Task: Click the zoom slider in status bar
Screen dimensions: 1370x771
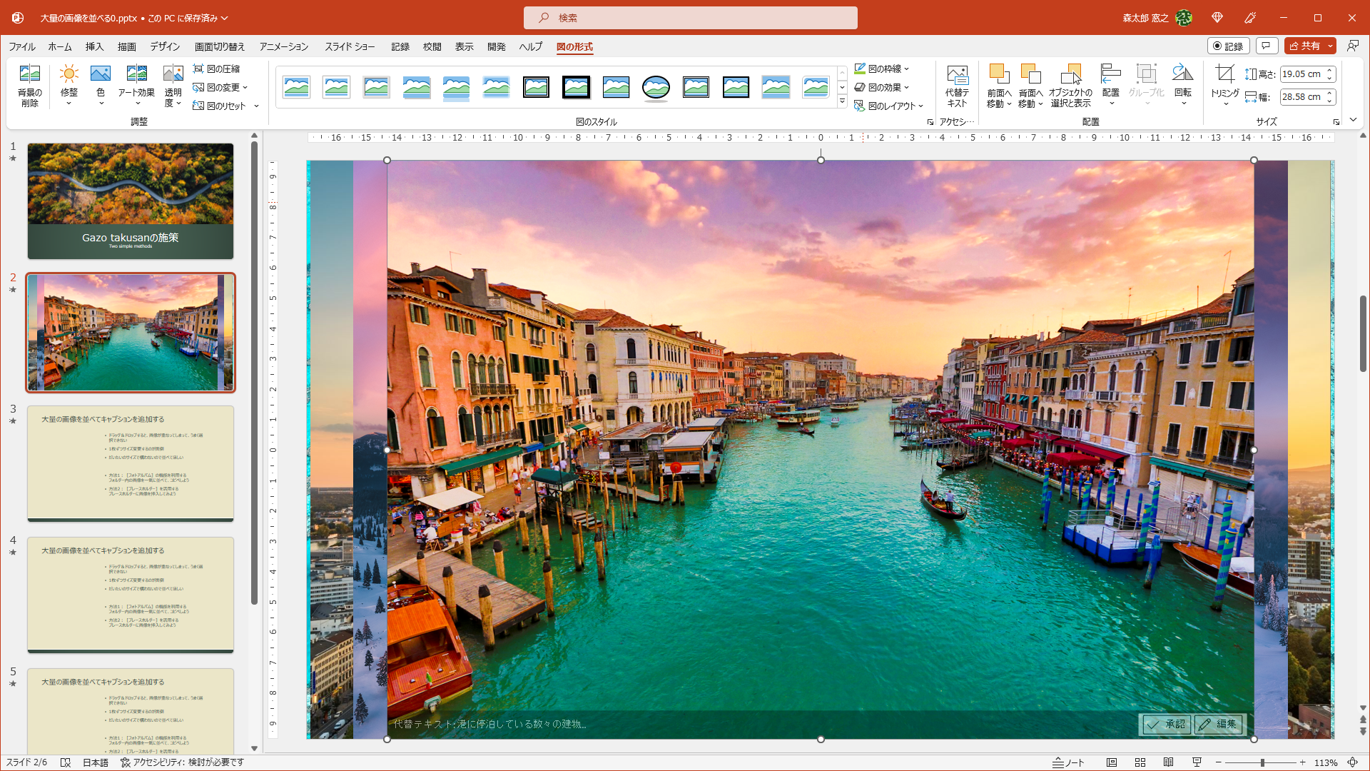Action: [1262, 762]
